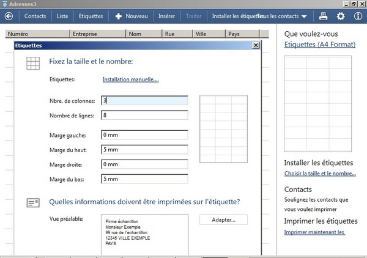Sort by the Pays column header
Screen dimensions: 367x258
tap(243, 34)
